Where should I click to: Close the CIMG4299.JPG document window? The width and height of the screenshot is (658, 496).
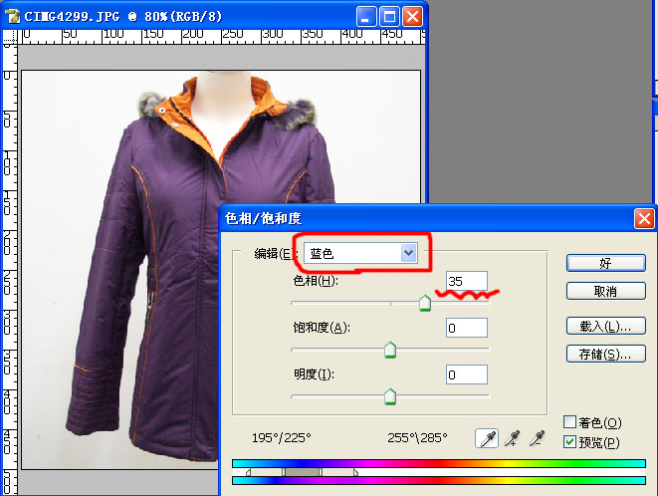pos(412,15)
